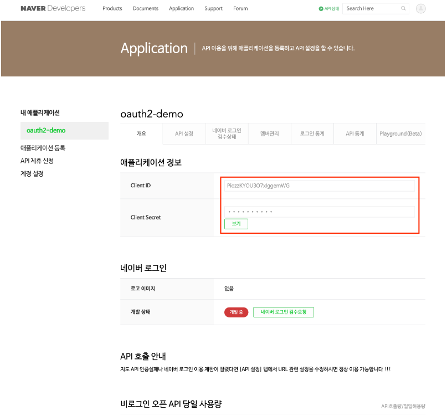Open the user profile avatar

(x=420, y=8)
